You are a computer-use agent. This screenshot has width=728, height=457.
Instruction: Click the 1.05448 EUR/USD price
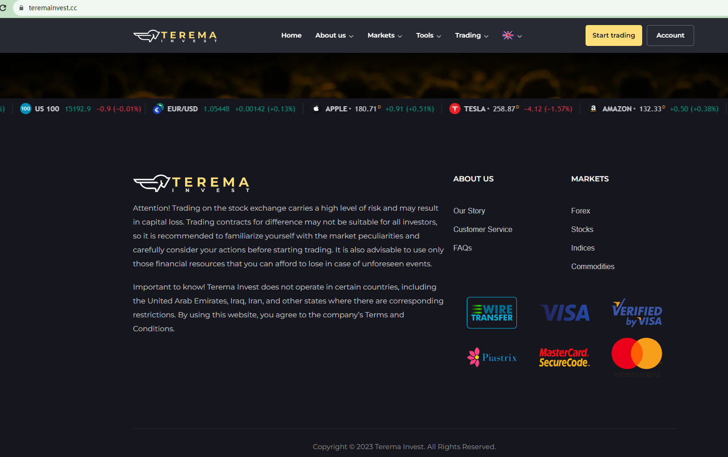pyautogui.click(x=216, y=109)
